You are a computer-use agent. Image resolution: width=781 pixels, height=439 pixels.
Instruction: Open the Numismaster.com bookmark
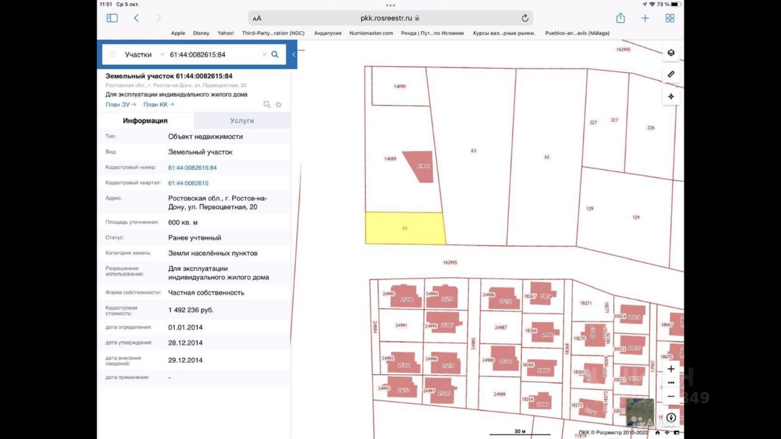coord(371,33)
